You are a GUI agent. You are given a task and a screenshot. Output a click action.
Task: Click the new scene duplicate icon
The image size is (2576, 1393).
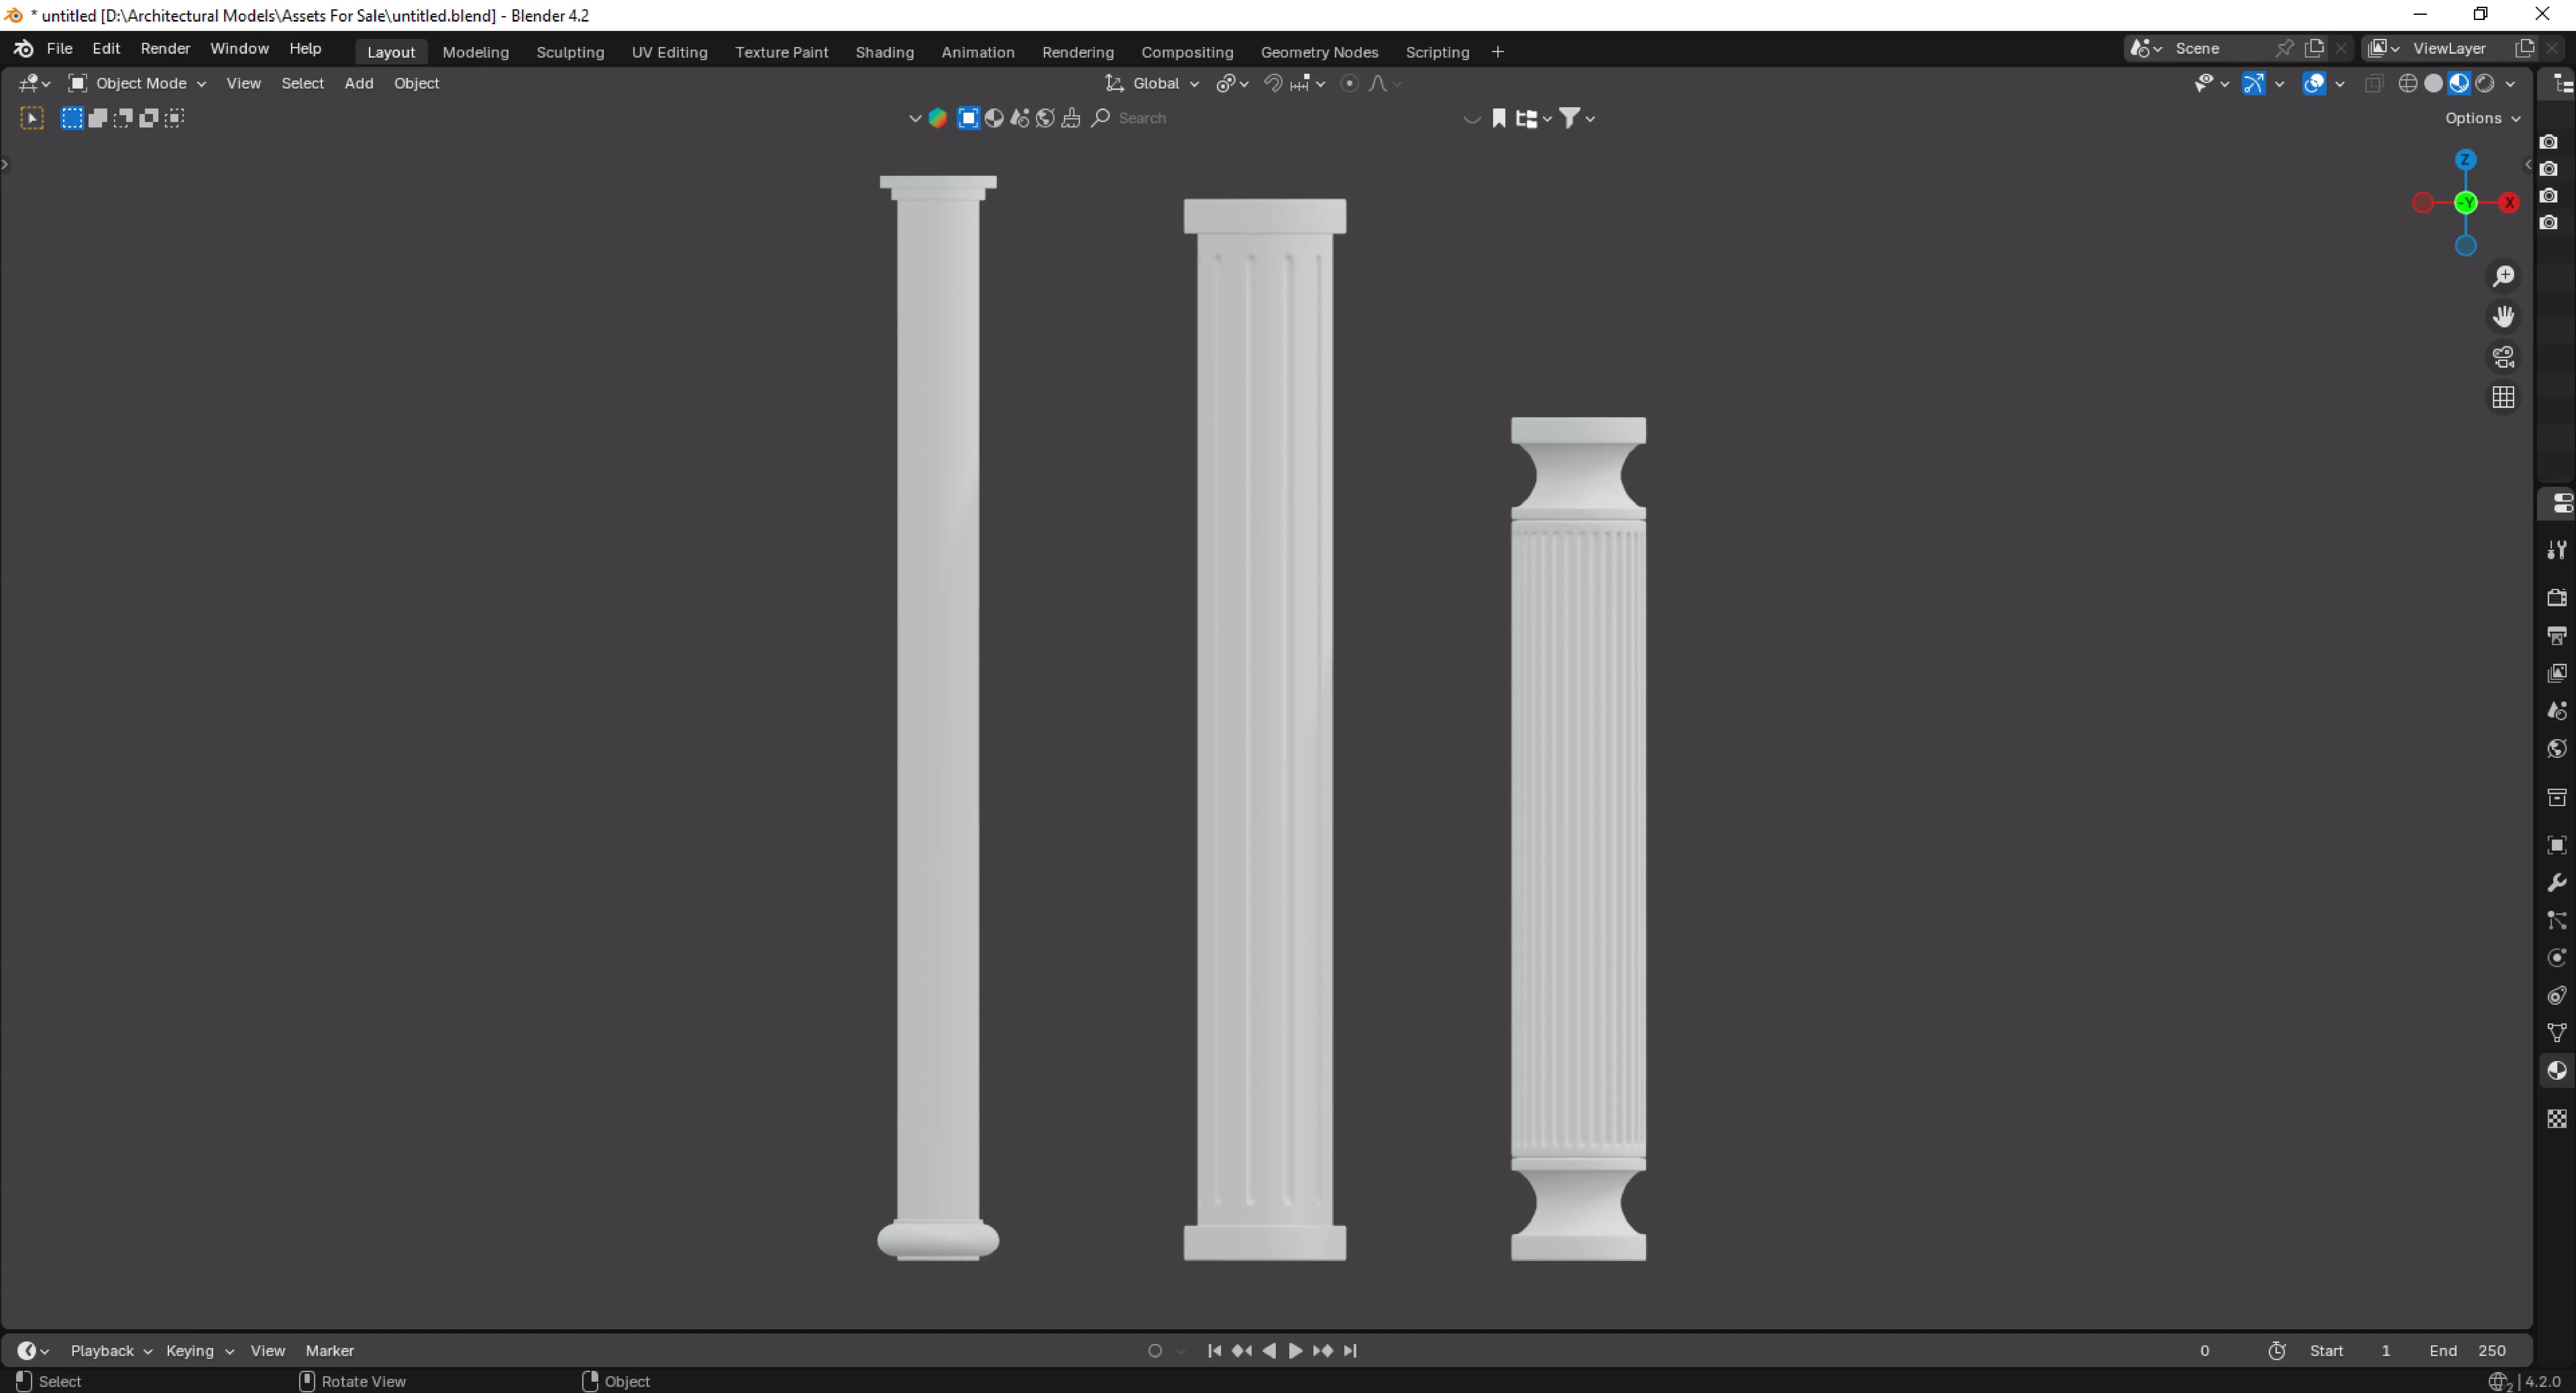click(2314, 48)
